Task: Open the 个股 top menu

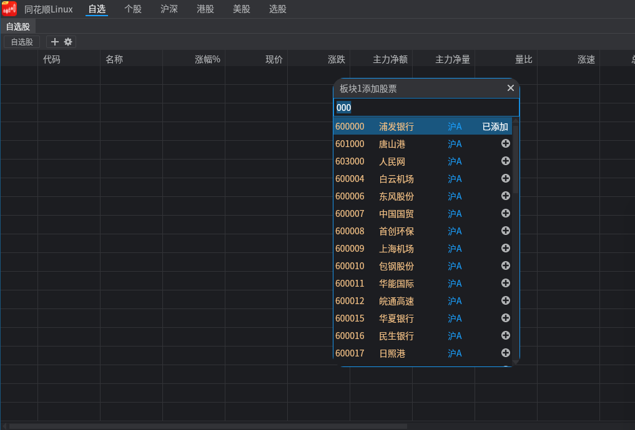Action: [x=133, y=9]
